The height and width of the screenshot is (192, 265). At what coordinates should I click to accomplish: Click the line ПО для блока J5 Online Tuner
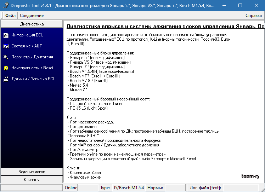click(95, 104)
